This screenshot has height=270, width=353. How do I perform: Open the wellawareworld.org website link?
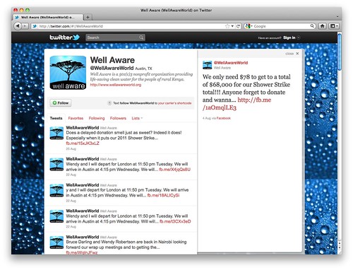point(116,85)
